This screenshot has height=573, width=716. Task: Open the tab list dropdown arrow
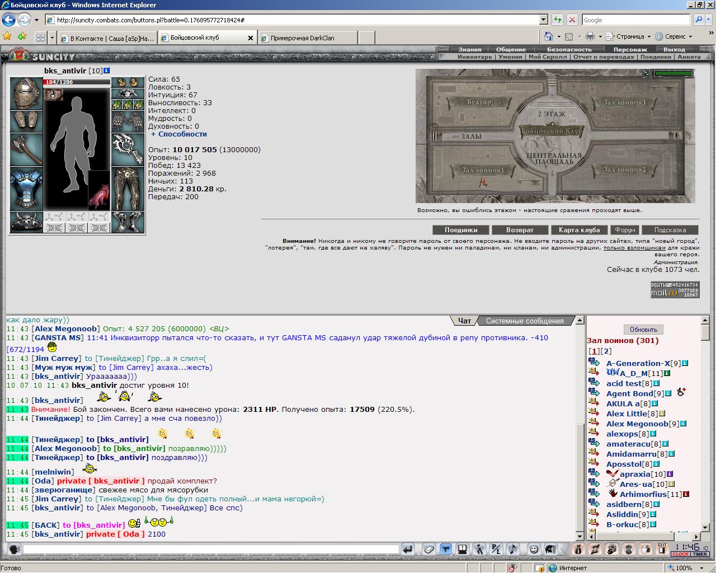(52, 37)
